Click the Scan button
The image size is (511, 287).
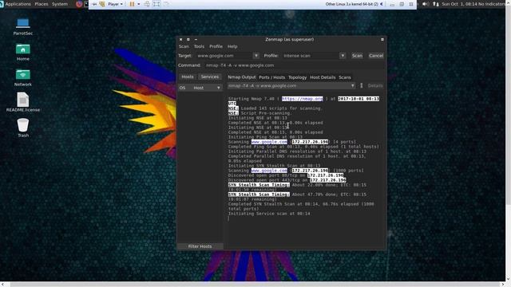[357, 56]
